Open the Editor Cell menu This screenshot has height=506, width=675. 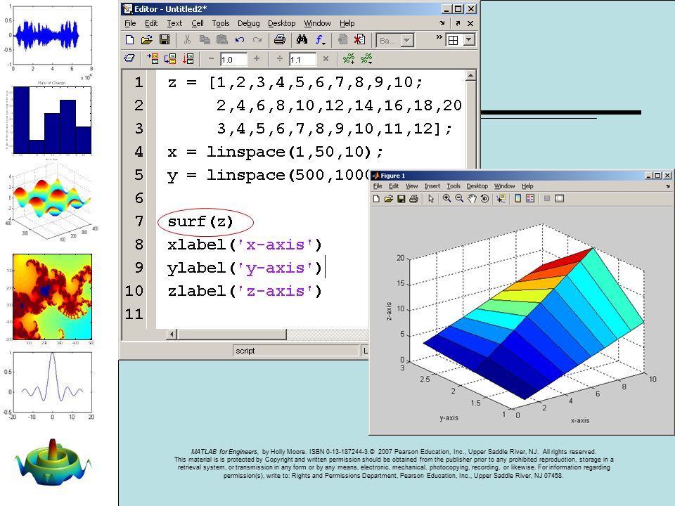[198, 23]
